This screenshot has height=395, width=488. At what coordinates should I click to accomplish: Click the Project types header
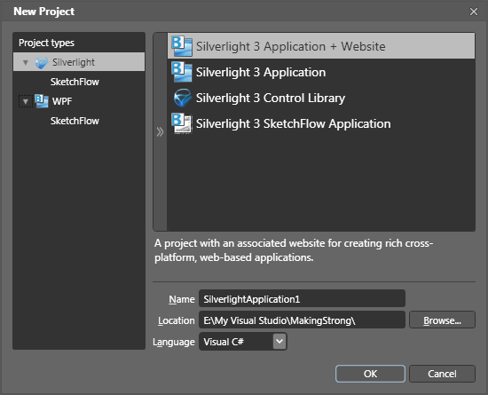(x=46, y=43)
